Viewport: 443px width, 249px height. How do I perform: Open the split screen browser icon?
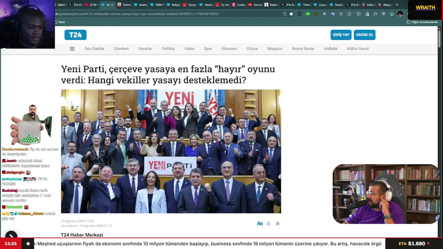tap(359, 14)
